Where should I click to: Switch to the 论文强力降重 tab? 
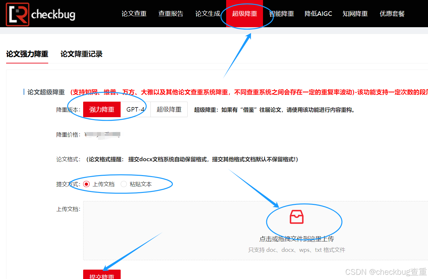point(27,54)
